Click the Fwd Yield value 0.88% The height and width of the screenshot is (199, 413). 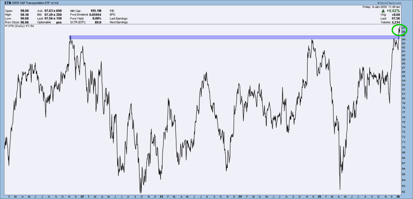pyautogui.click(x=96, y=18)
